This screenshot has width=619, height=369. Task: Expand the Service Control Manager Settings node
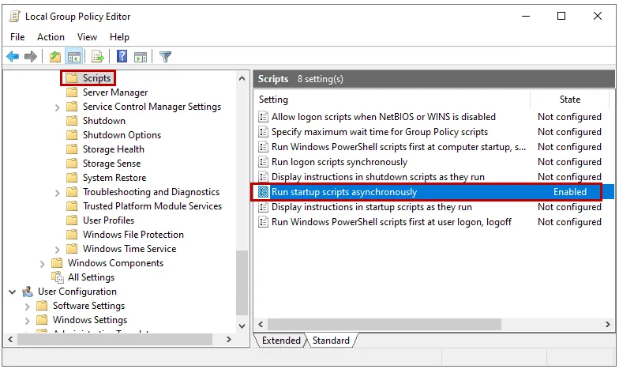click(x=58, y=107)
